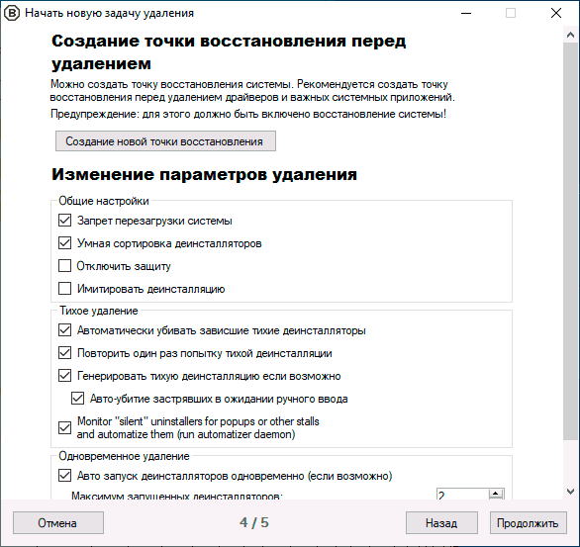Viewport: 580px width, 547px height.
Task: Click the "Тихое удаление" group label
Action: tap(99, 311)
